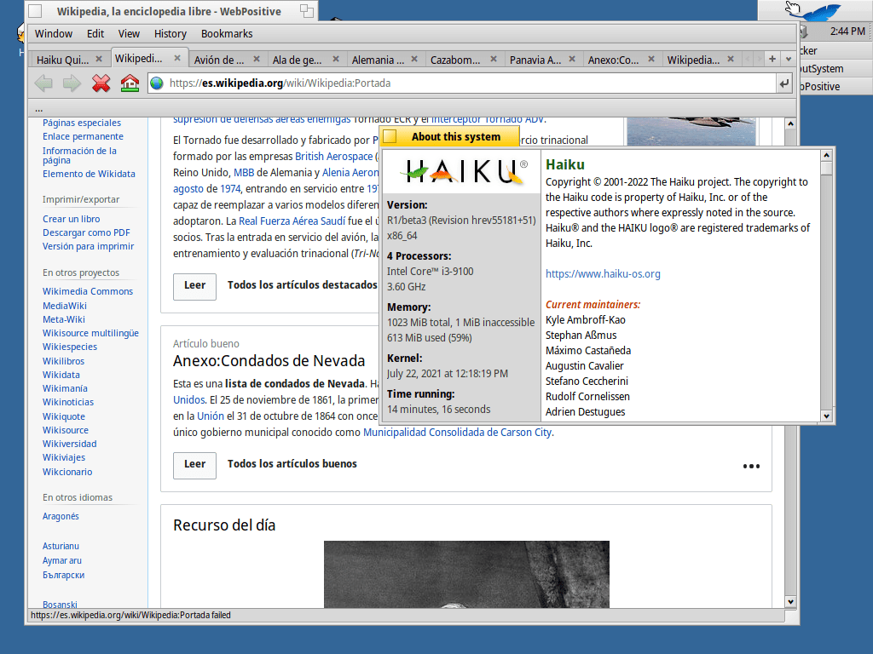Image resolution: width=873 pixels, height=654 pixels.
Task: Open the History menu
Action: (170, 34)
